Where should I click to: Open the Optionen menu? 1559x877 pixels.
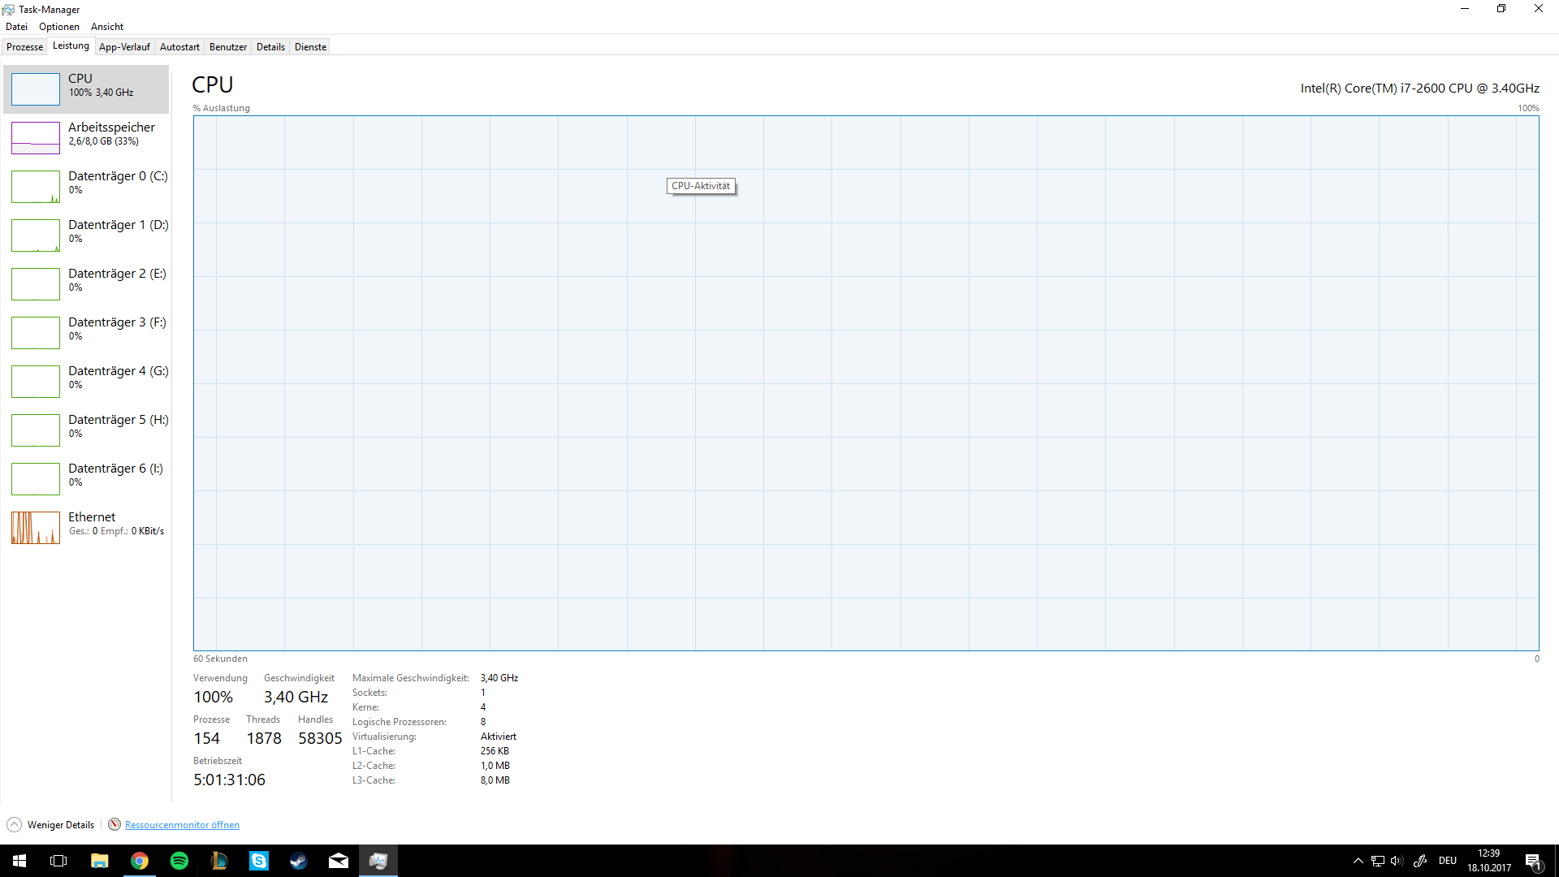[59, 27]
